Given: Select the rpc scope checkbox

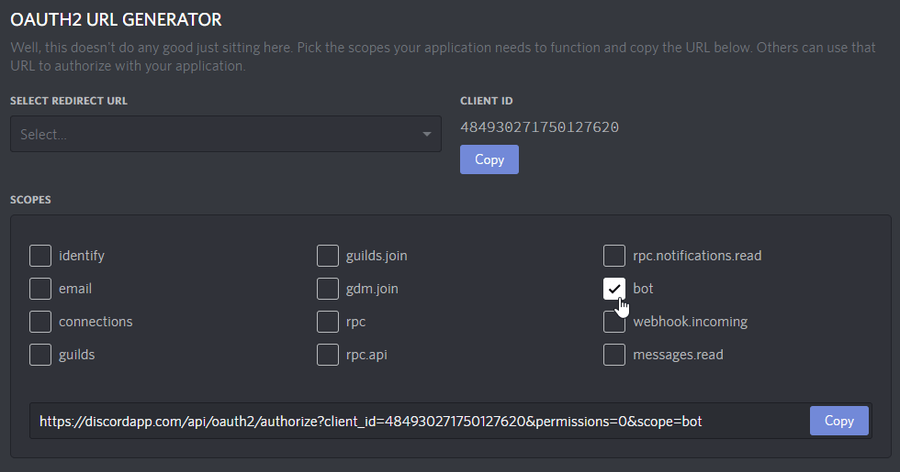Looking at the screenshot, I should click(x=328, y=322).
